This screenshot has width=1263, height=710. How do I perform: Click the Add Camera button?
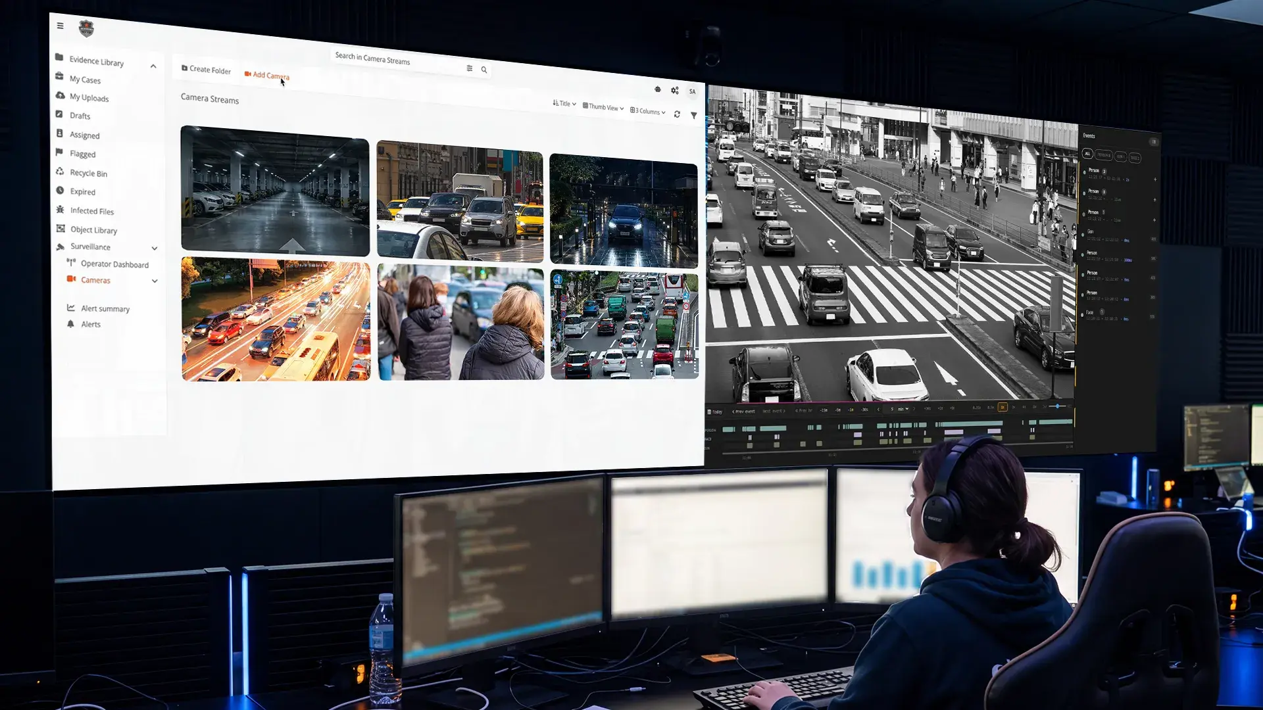pyautogui.click(x=266, y=75)
